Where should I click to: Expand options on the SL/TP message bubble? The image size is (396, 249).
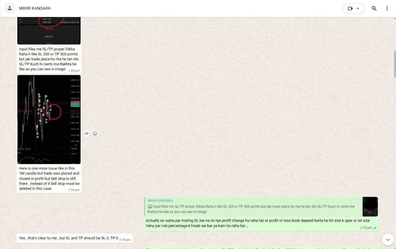click(x=77, y=49)
